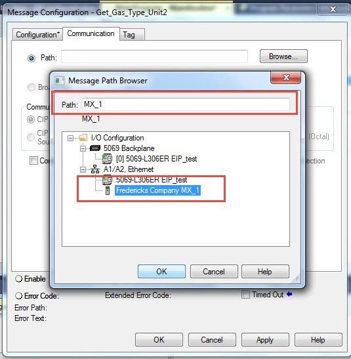Select Fredericks Company MX_1 tree item
Viewport: 351px width, 359px height.
(157, 190)
